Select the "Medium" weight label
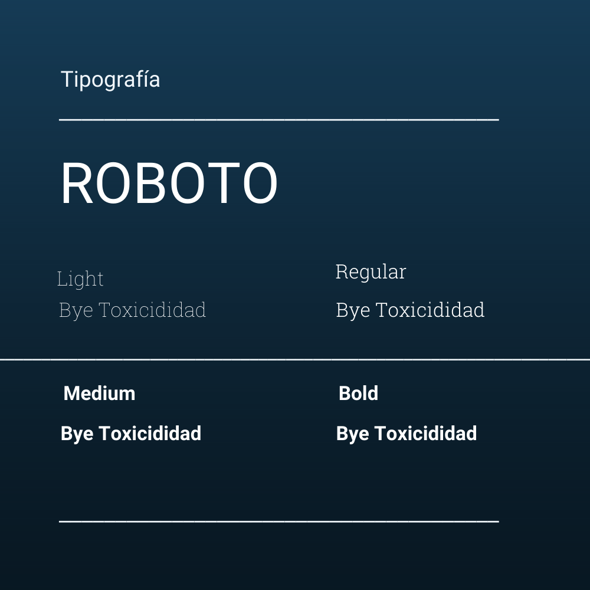 pyautogui.click(x=99, y=394)
